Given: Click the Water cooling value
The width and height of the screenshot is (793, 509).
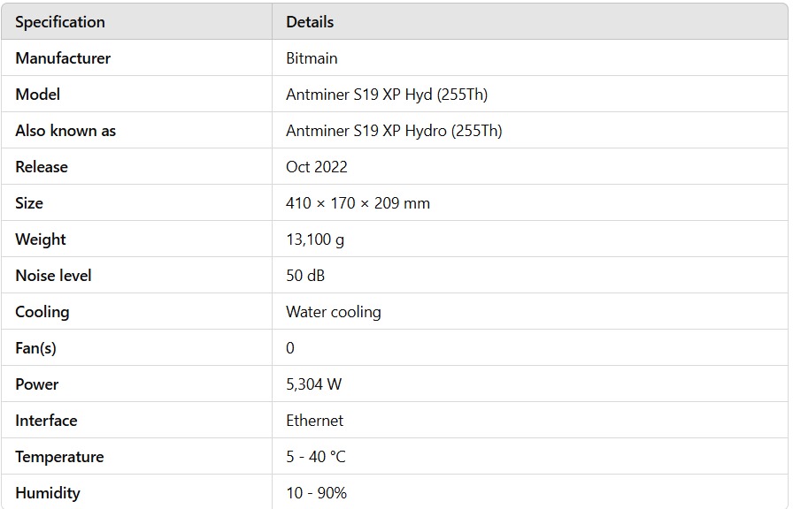Looking at the screenshot, I should [334, 312].
